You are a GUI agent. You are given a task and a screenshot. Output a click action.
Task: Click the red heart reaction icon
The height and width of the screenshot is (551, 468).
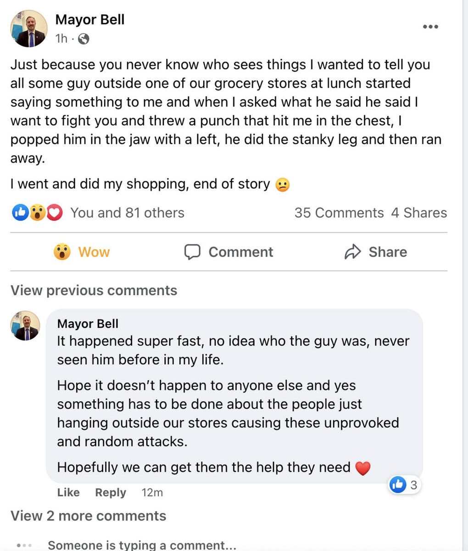55,213
